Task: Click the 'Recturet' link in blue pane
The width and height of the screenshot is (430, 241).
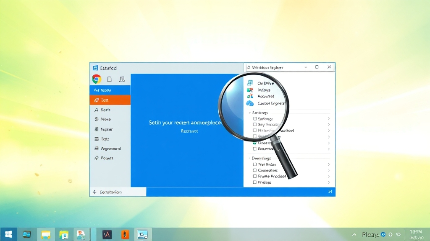Action: pyautogui.click(x=189, y=131)
